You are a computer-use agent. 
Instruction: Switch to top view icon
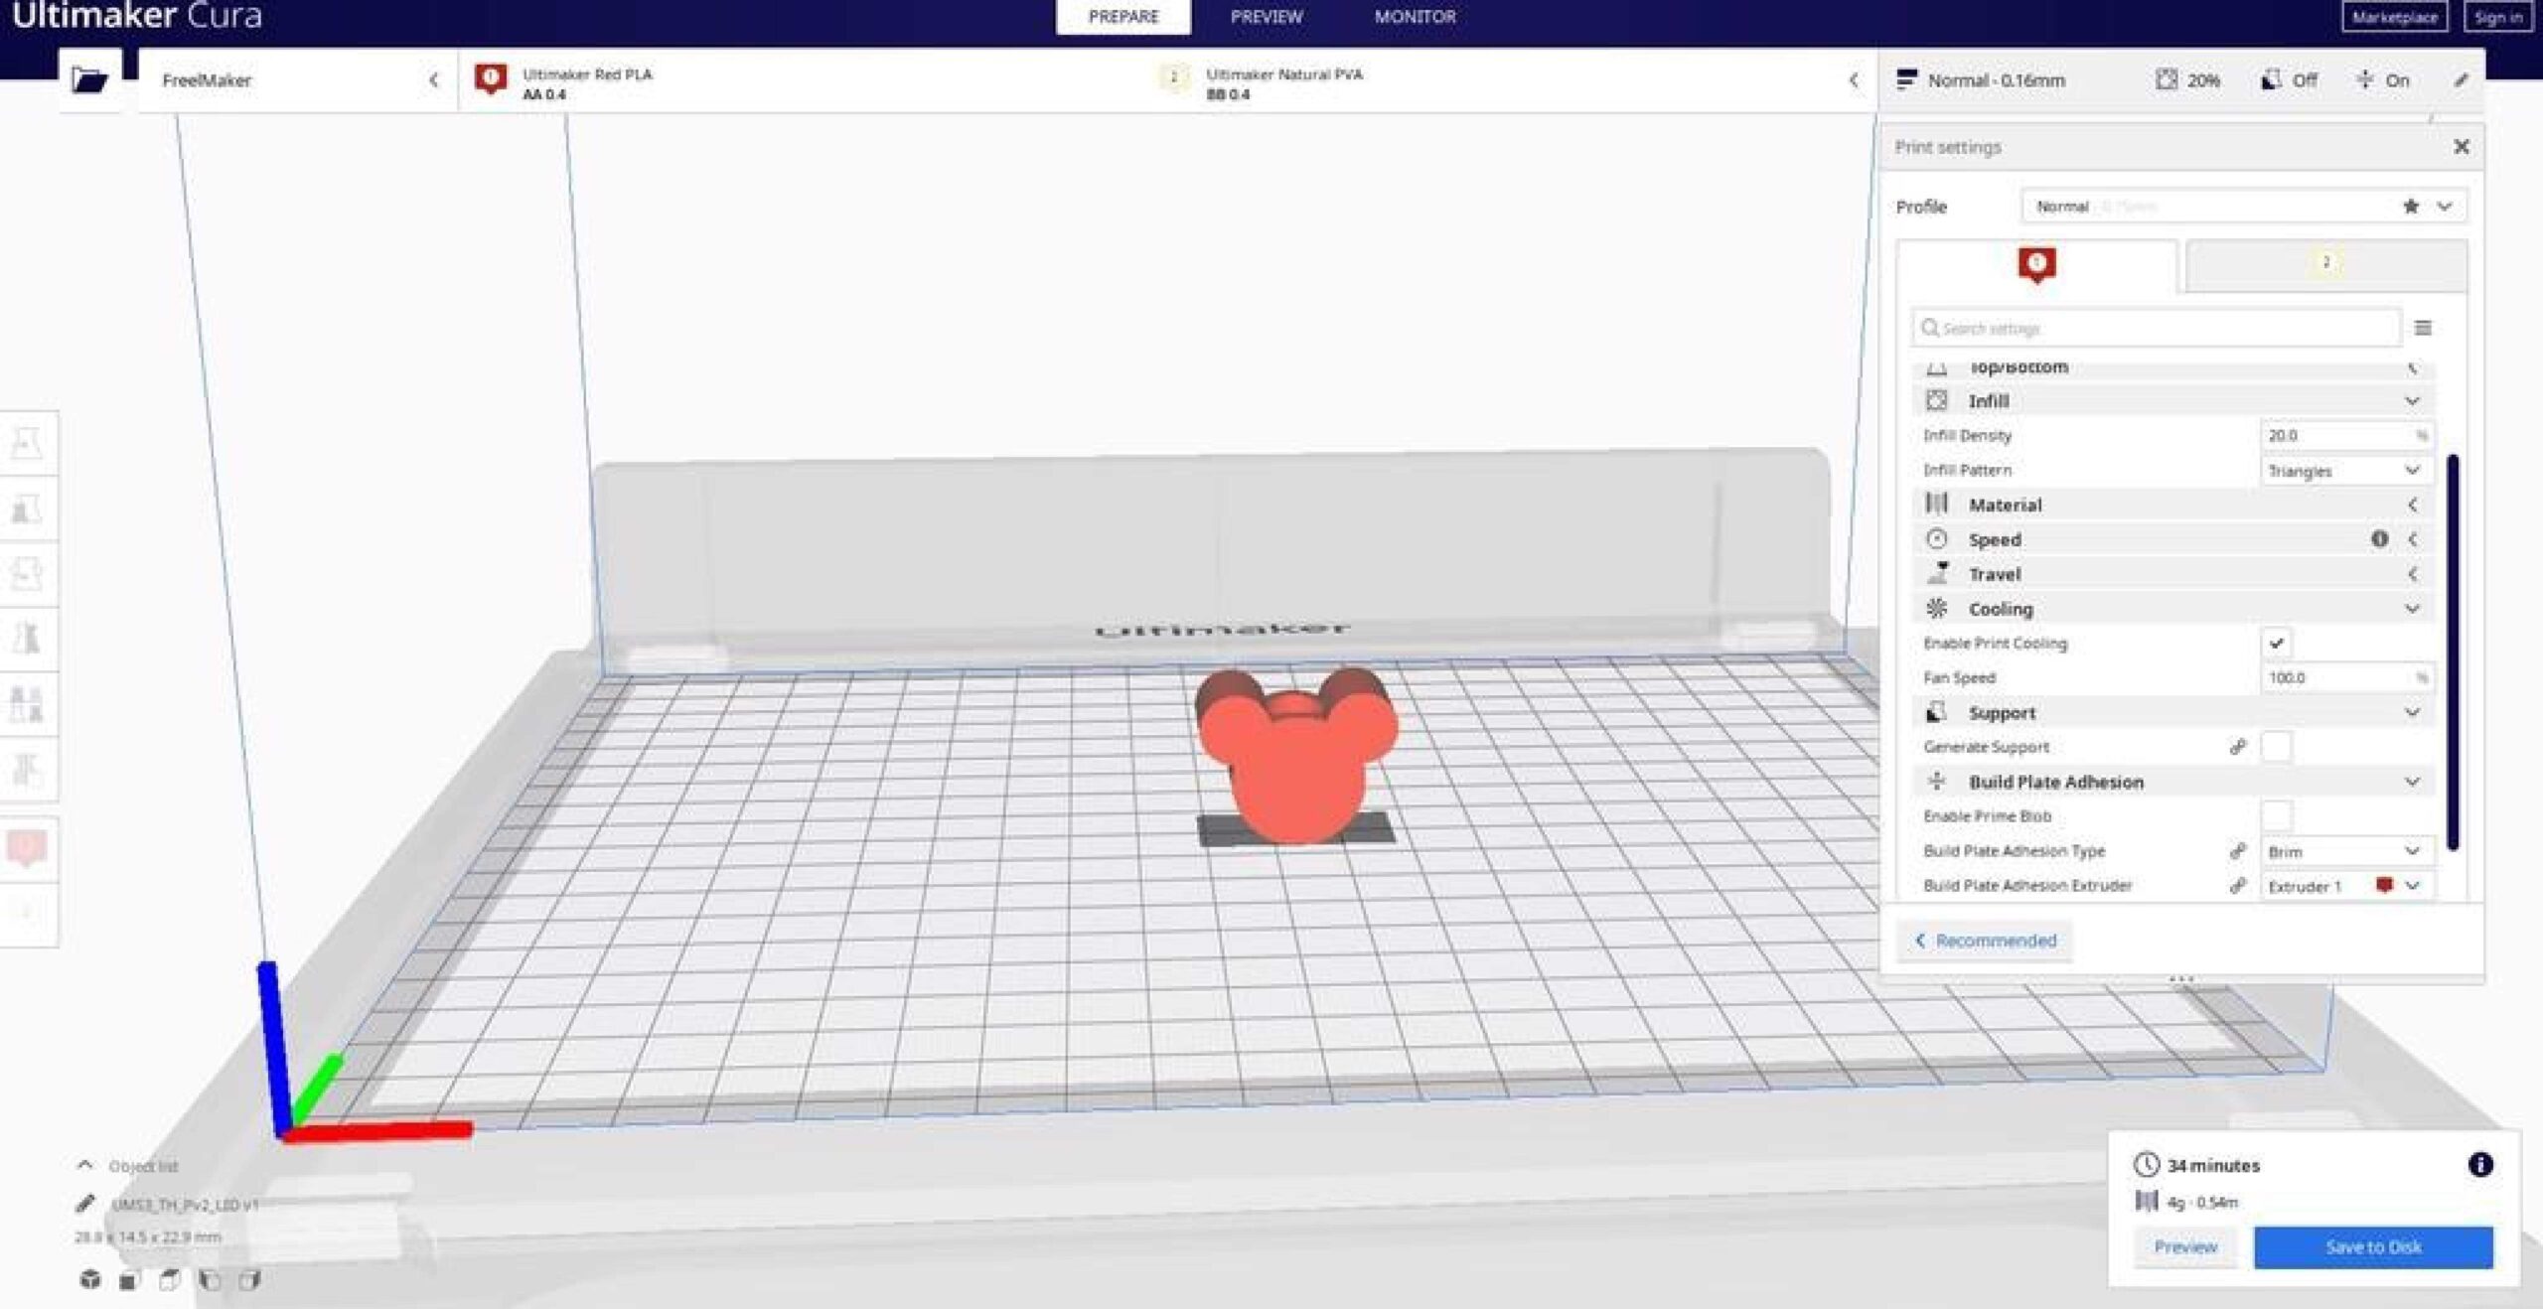pyautogui.click(x=170, y=1280)
